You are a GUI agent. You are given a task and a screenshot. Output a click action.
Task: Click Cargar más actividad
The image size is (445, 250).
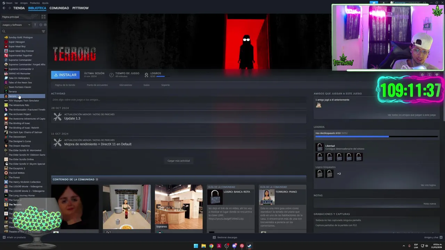point(179,161)
